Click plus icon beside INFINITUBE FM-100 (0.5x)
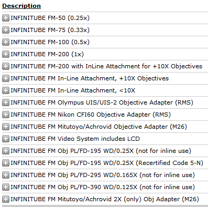Screen dimensions: 208x207 (6, 42)
